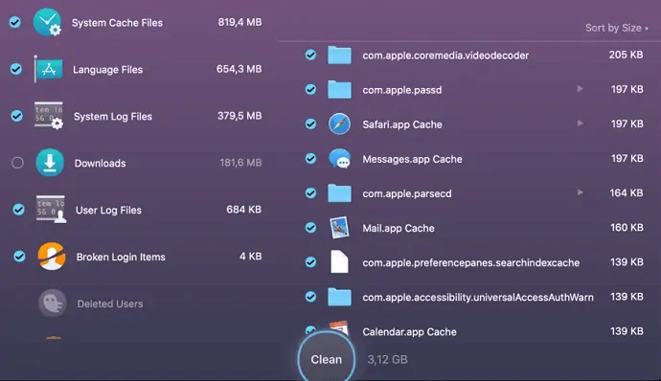The width and height of the screenshot is (661, 381).
Task: Select Mail.app Cache name
Action: click(x=399, y=228)
